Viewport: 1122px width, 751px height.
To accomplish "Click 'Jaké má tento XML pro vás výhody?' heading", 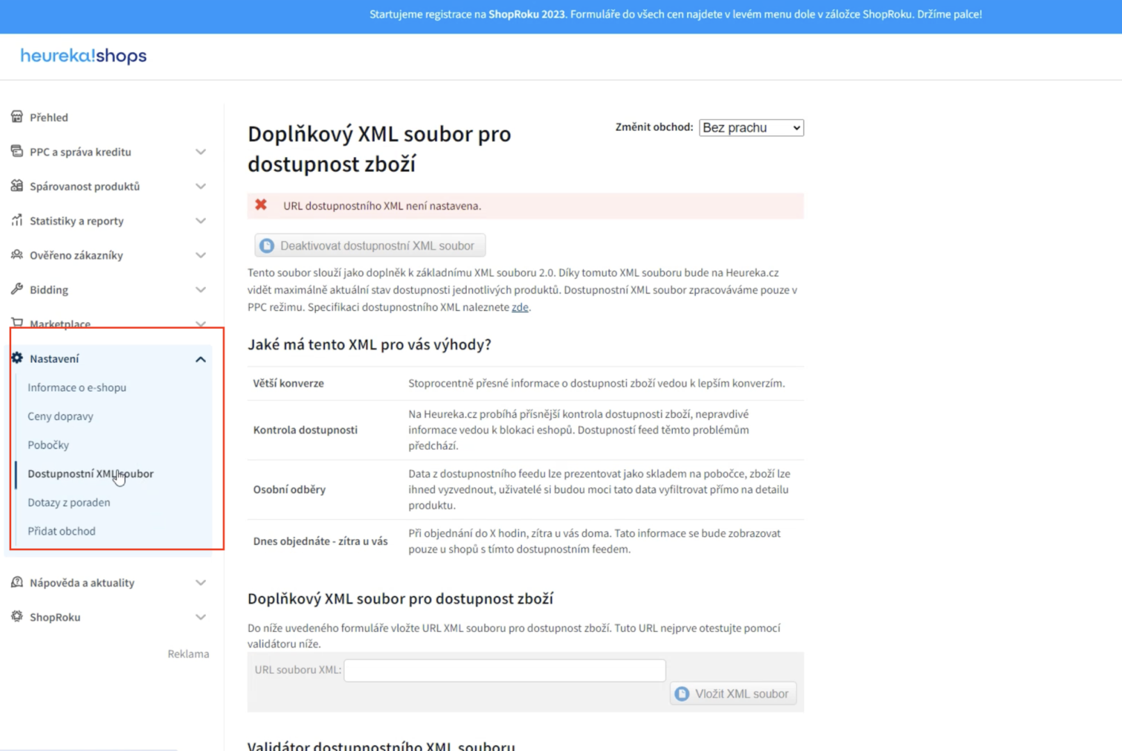I will click(x=369, y=344).
